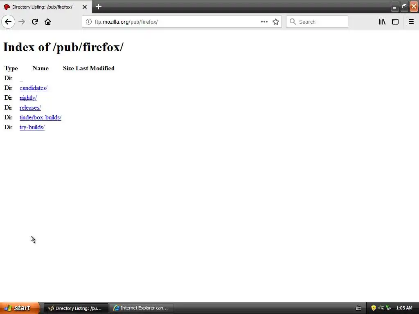Click the forward navigation arrow
The width and height of the screenshot is (419, 314).
click(22, 22)
